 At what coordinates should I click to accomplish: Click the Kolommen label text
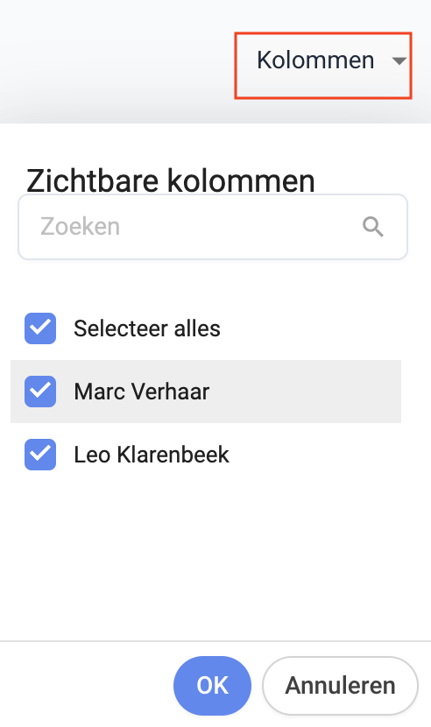pyautogui.click(x=315, y=60)
